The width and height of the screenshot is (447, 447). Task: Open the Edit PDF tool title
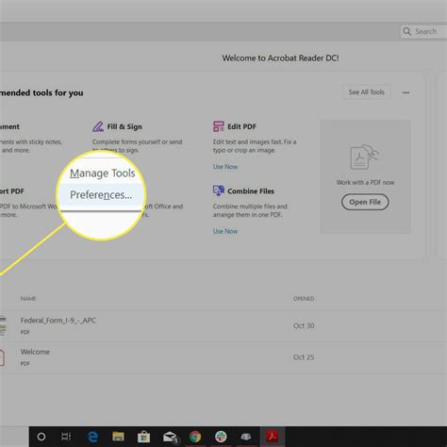pyautogui.click(x=241, y=126)
